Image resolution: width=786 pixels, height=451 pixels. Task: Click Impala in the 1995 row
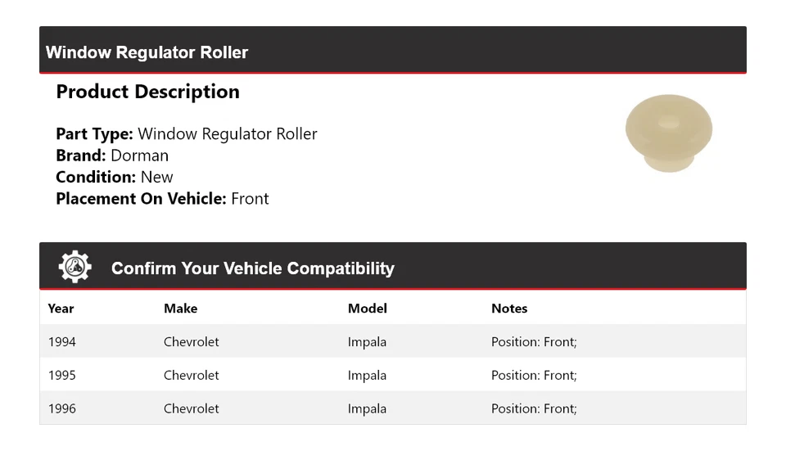[367, 376]
